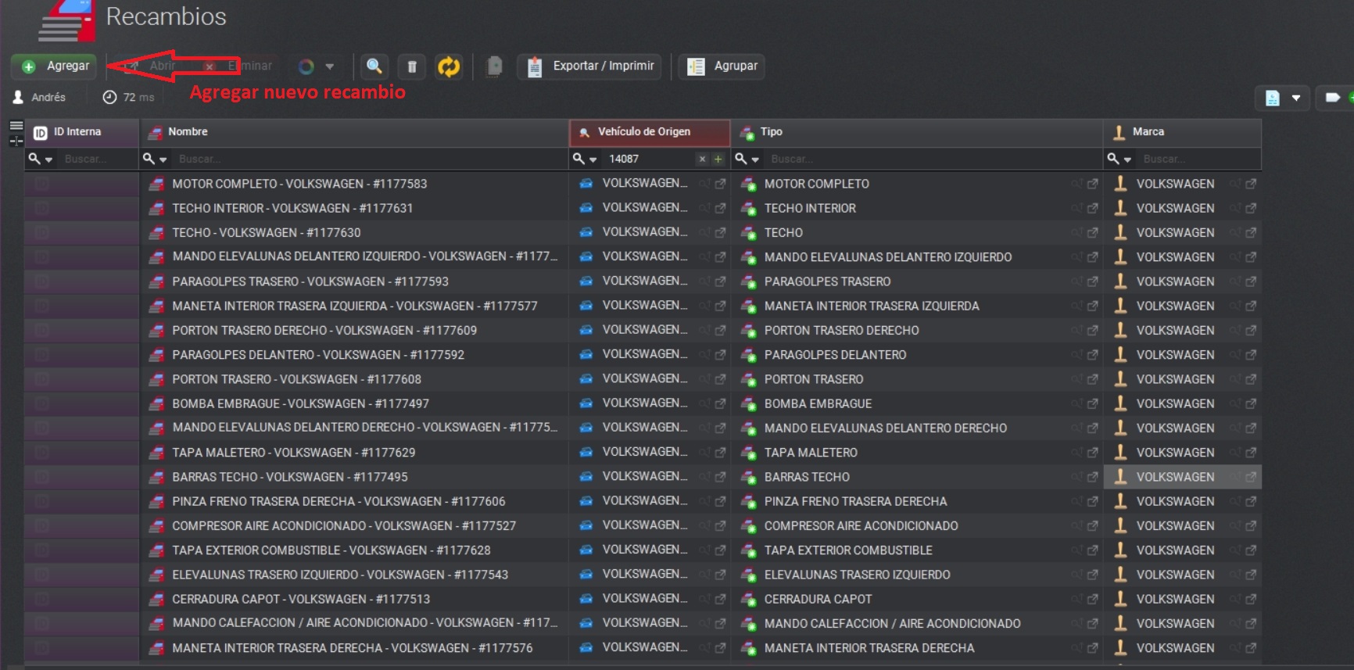Click the yellow refresh arrows icon
Viewport: 1354px width, 670px height.
[x=449, y=66]
